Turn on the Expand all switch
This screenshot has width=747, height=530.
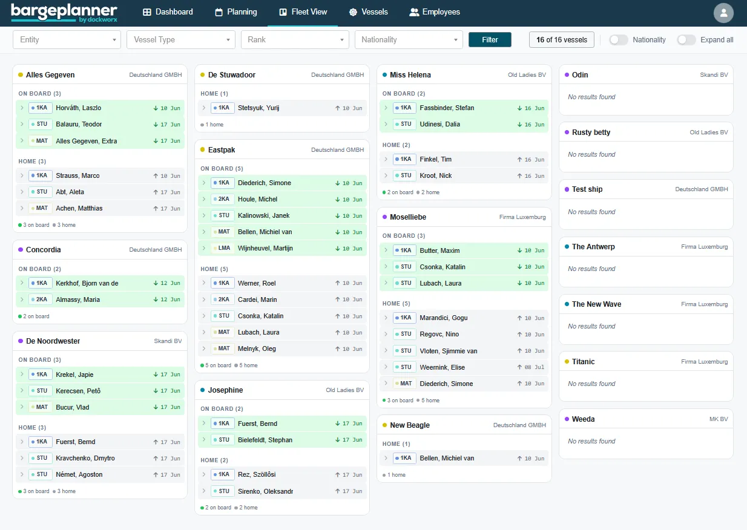click(x=686, y=40)
